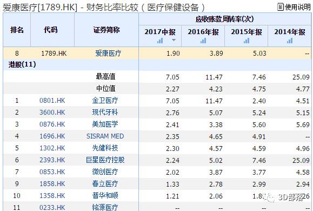313x211 pixels.
Task: Open 铭源医疗 security name link
Action: pos(105,207)
